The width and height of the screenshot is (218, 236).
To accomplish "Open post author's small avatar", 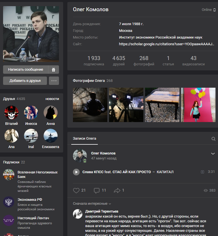I will point(80,156).
